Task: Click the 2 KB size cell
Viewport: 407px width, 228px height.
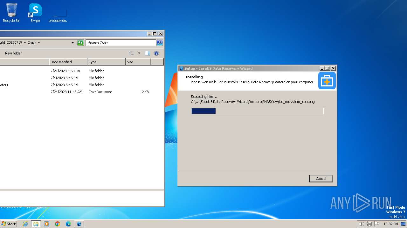Action: pyautogui.click(x=145, y=92)
